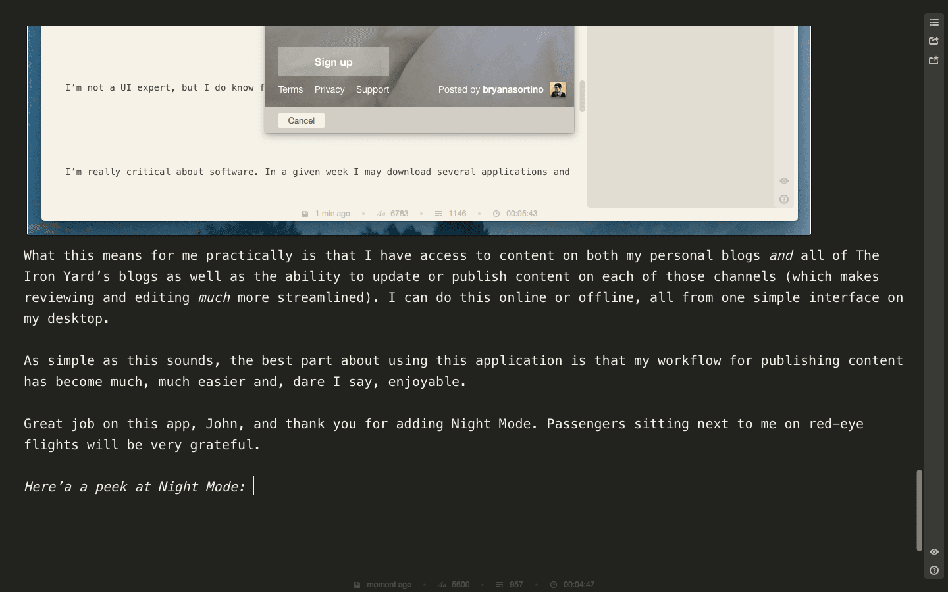Click the 00:04:47 elapsed time readout
The image size is (948, 592).
[579, 585]
